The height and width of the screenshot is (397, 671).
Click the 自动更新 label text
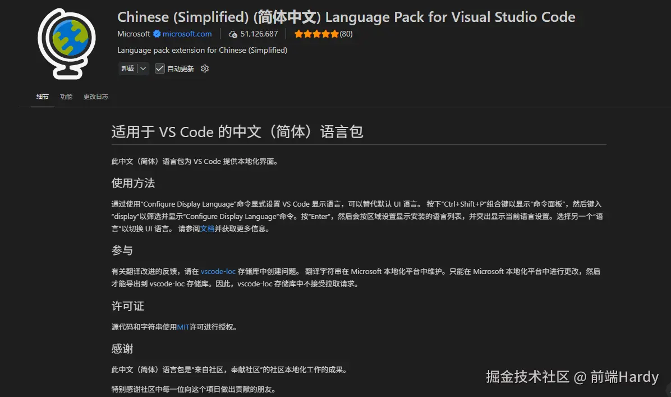coord(180,69)
